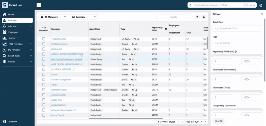Select watchlist checkbox for Conifer Management
Screen dimensions: 266x126
click(44, 79)
